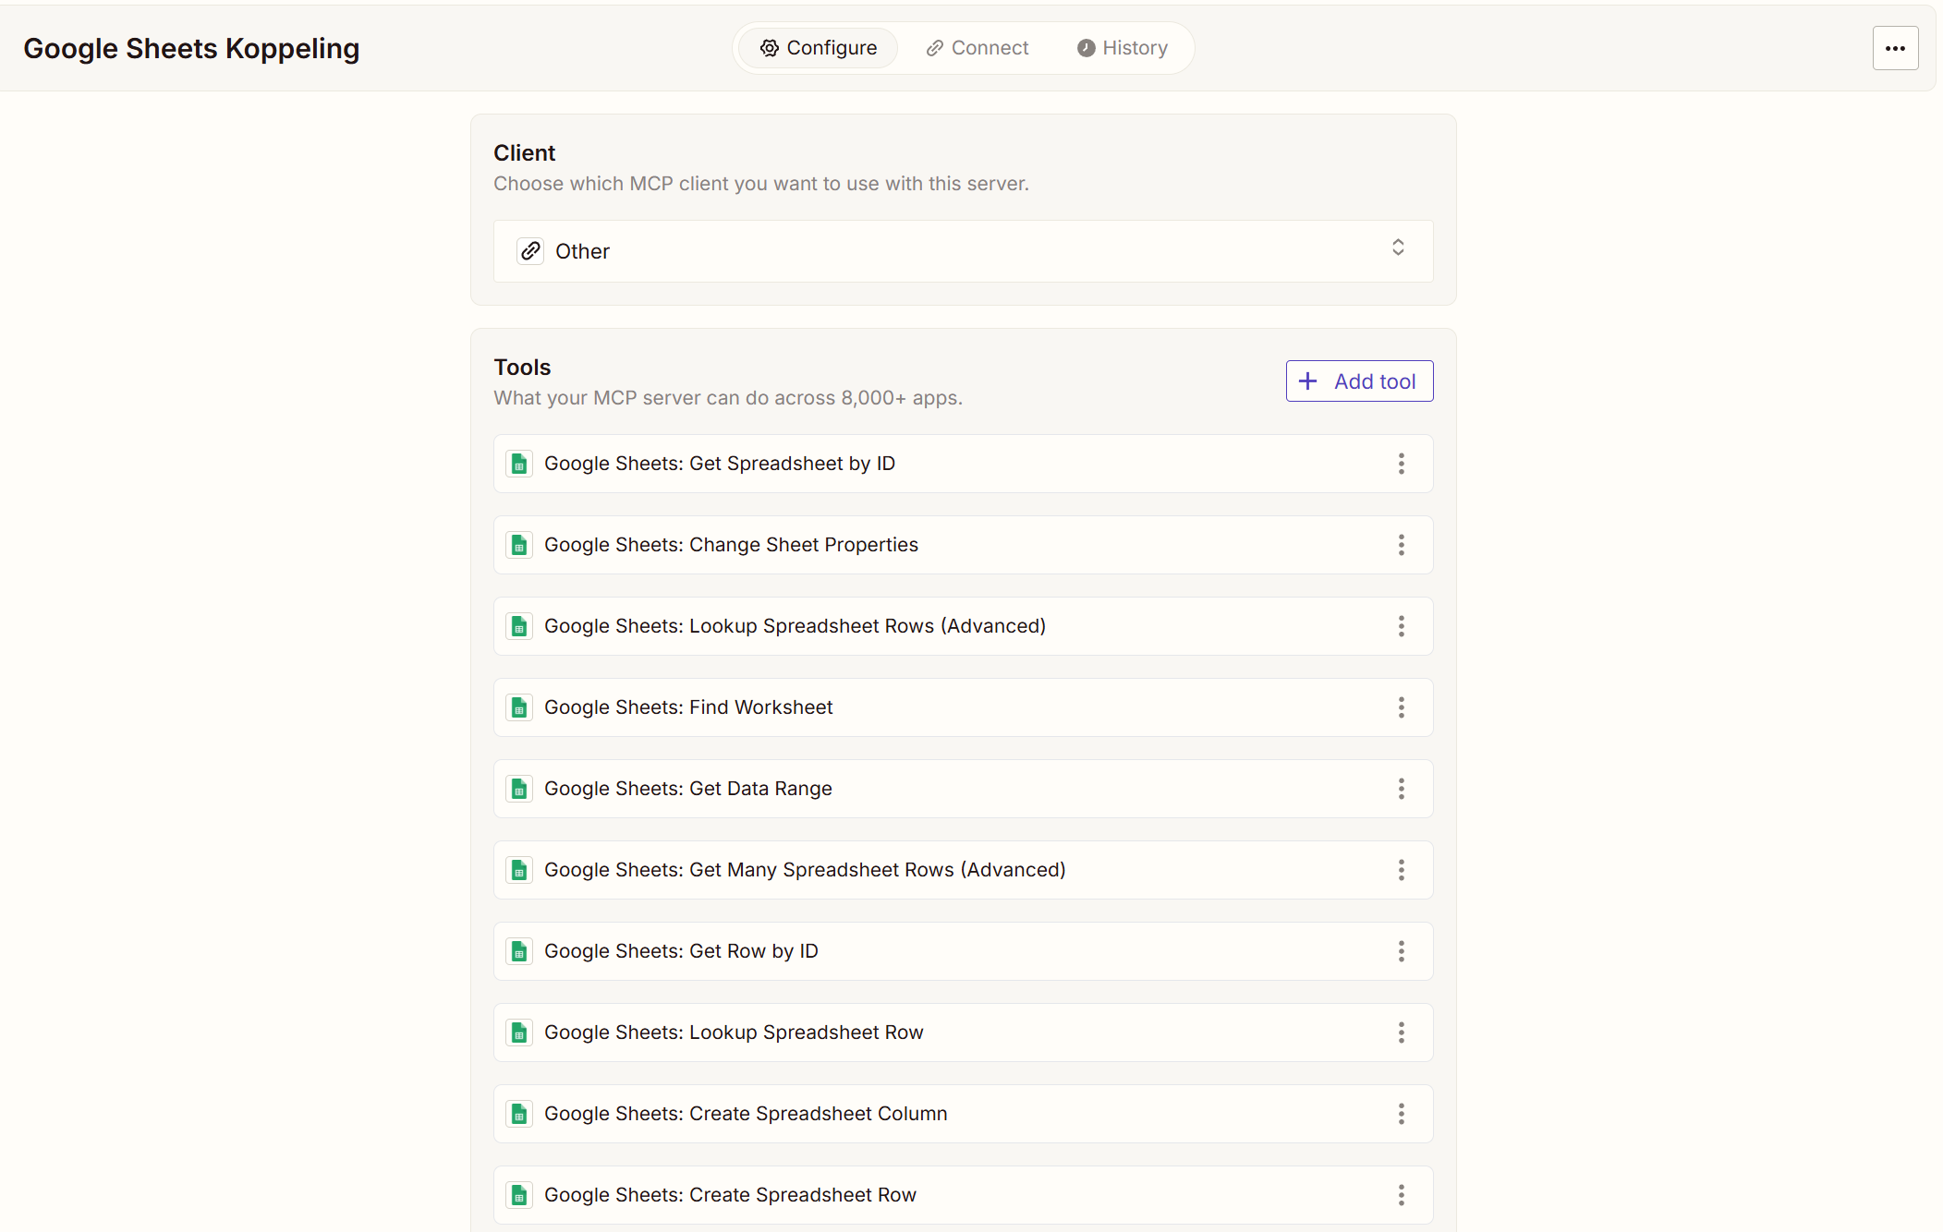Click options dots for Create Spreadsheet Row
This screenshot has height=1232, width=1943.
1401,1195
